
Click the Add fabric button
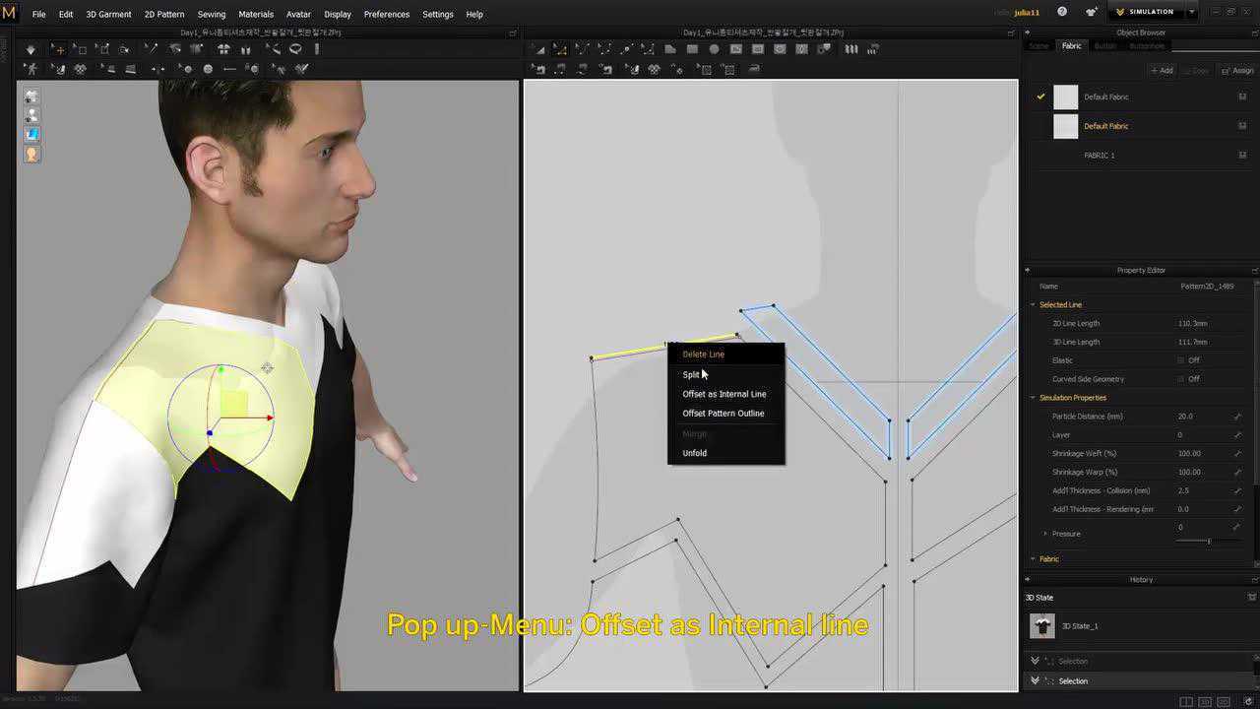[x=1162, y=71]
